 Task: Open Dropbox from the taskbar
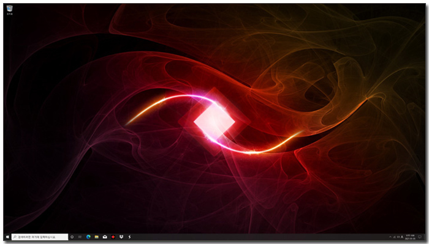pos(121,237)
